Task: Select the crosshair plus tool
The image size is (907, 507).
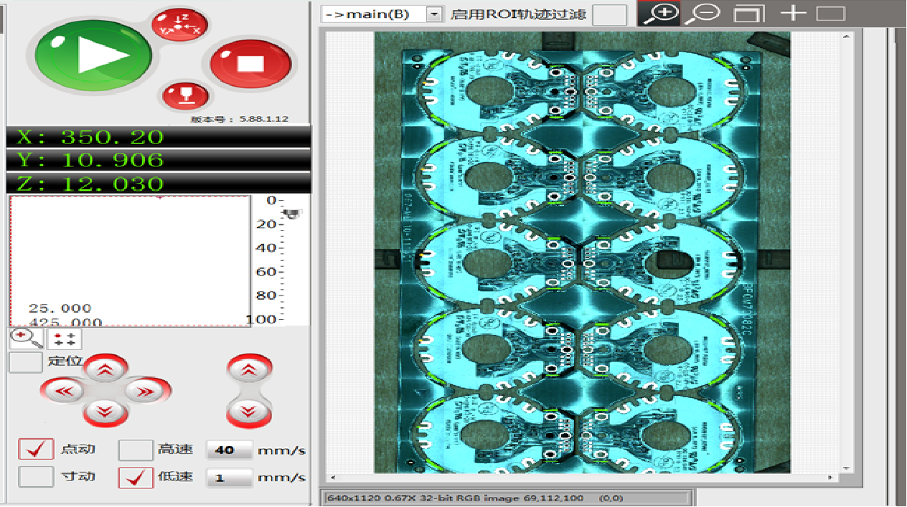Action: point(792,14)
